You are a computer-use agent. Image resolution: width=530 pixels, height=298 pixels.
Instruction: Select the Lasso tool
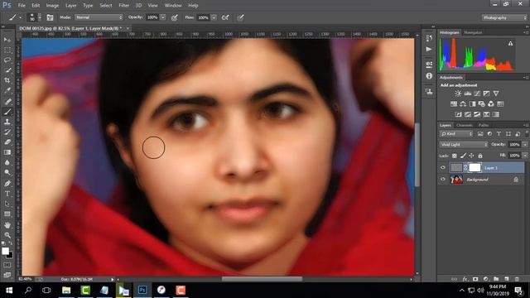7,60
